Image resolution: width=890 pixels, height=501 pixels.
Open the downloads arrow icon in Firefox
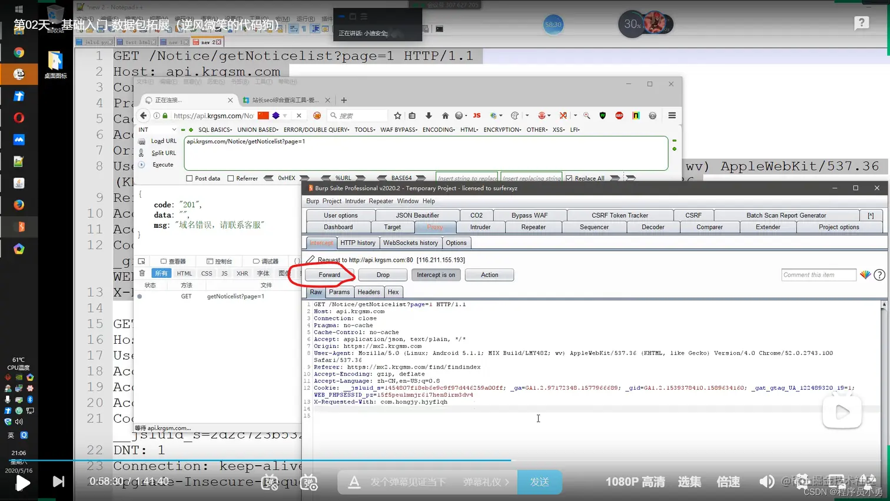click(429, 115)
